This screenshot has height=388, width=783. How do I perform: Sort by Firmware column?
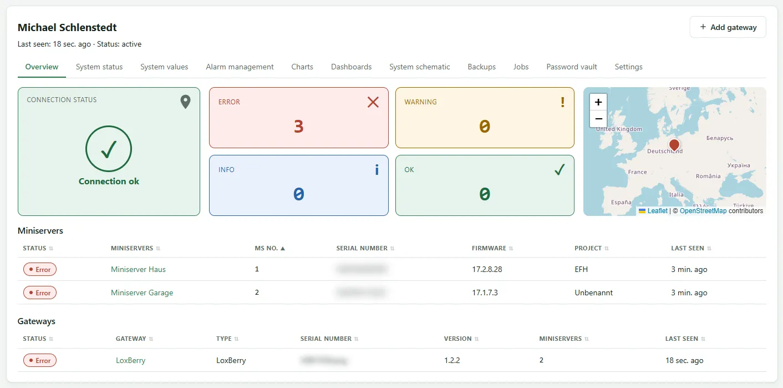[492, 248]
